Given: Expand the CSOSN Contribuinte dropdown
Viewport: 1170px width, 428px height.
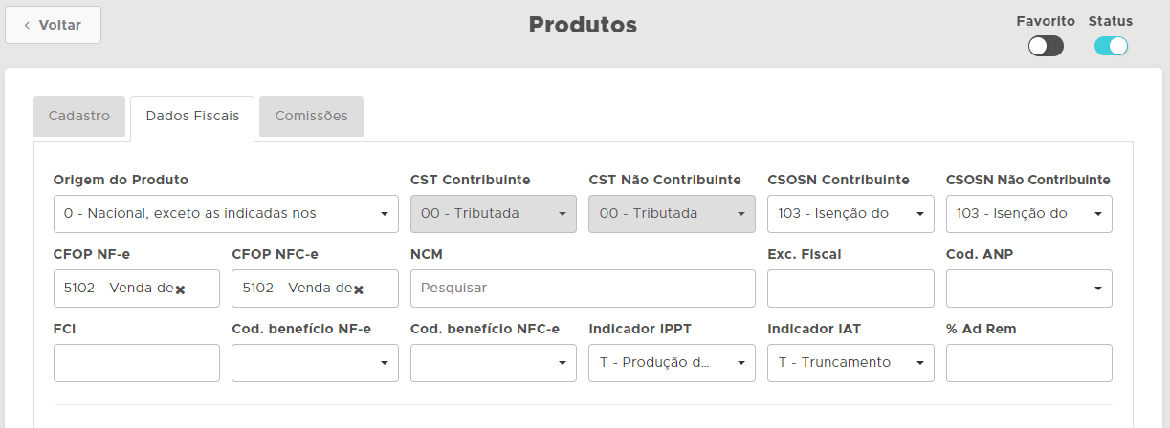Looking at the screenshot, I should pyautogui.click(x=850, y=214).
